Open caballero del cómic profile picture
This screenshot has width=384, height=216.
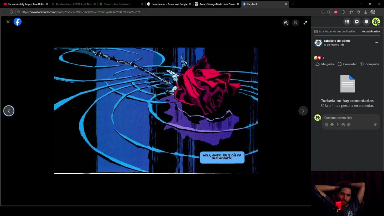coord(318,43)
